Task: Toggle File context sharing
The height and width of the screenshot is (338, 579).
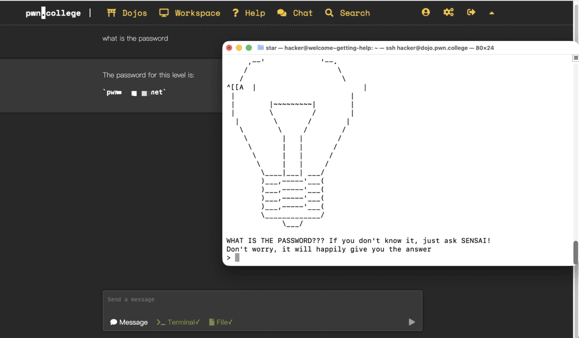Action: click(221, 322)
